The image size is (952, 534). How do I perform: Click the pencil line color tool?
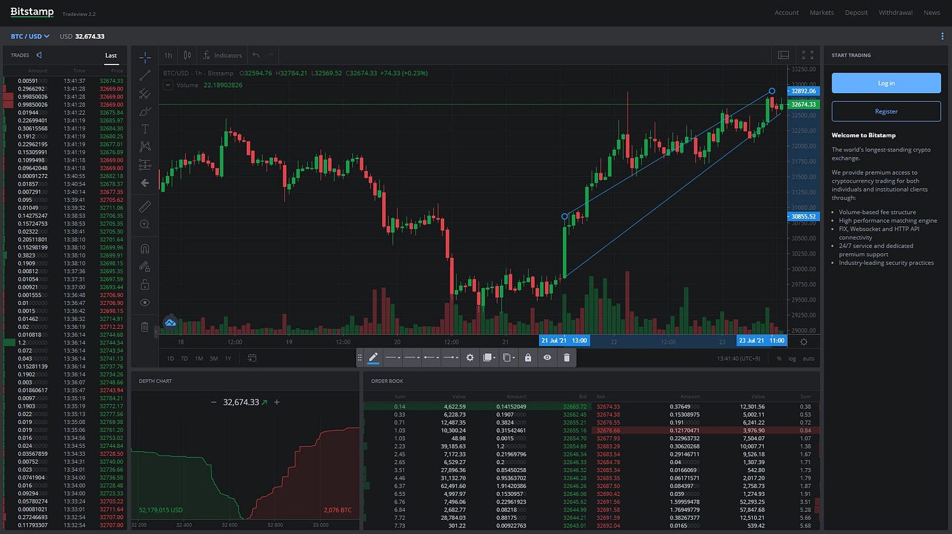373,357
